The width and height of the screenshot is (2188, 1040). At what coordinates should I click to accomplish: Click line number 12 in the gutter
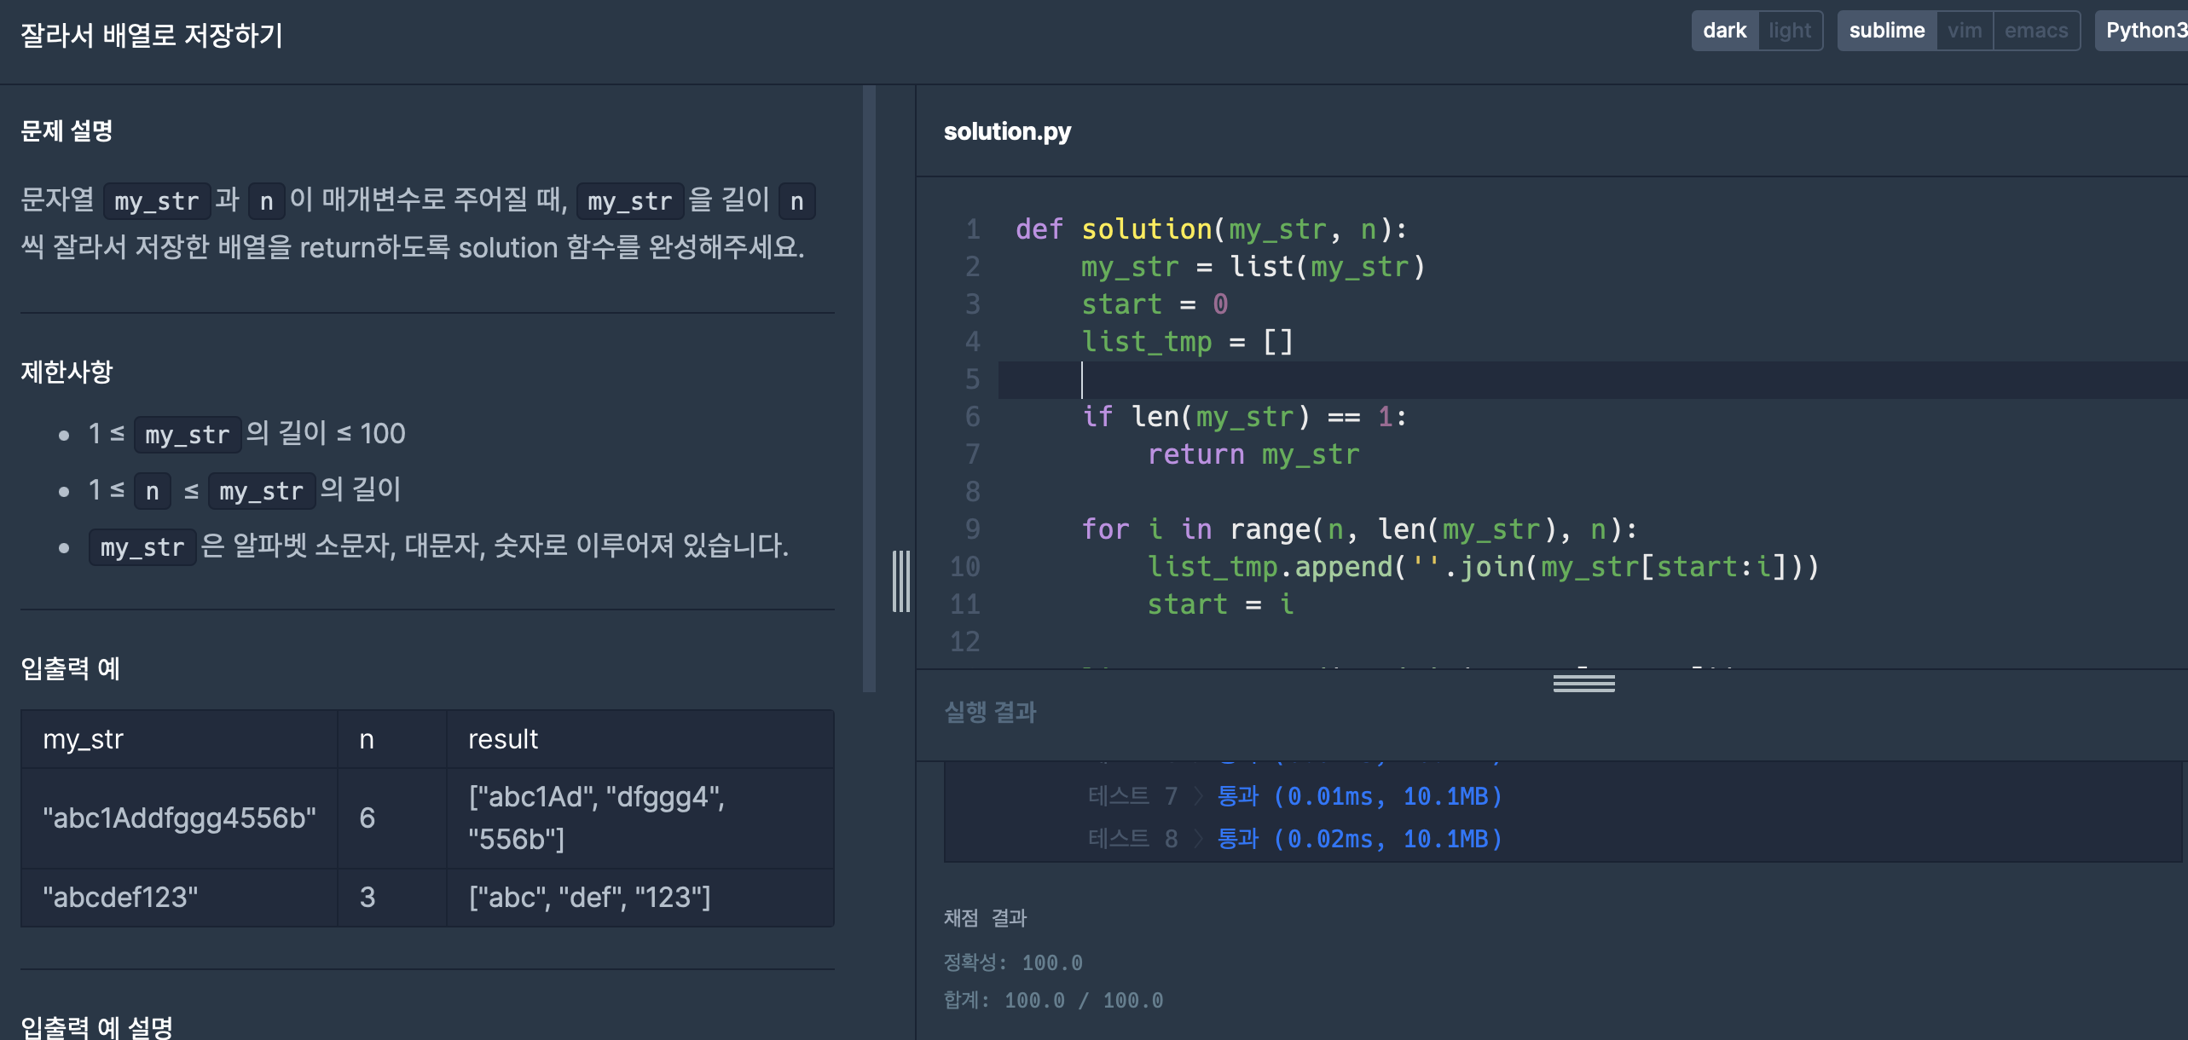965,642
